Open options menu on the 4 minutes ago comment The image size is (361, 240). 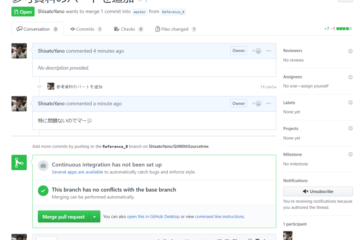(268, 51)
